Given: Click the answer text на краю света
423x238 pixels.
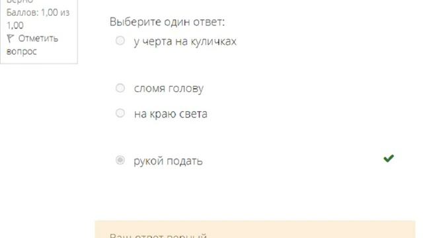Looking at the screenshot, I should [x=171, y=114].
